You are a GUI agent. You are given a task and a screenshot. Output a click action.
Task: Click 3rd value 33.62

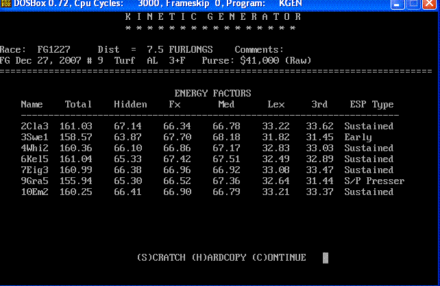[x=319, y=126]
